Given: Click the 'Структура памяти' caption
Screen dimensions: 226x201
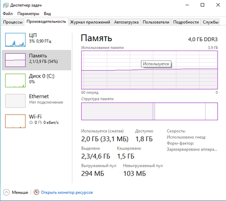Looking at the screenshot, I should coord(97,99).
